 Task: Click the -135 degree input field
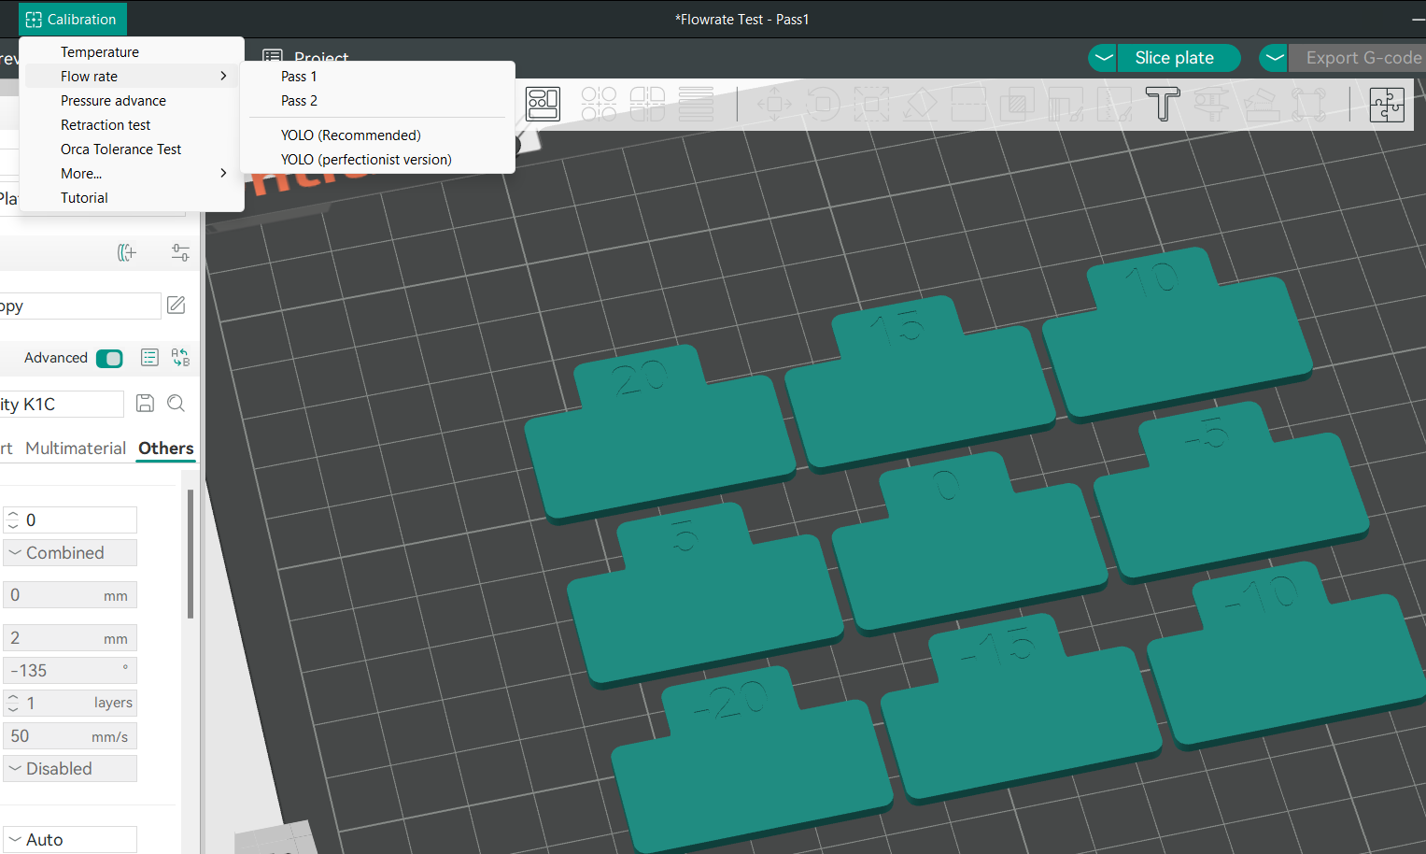point(65,671)
